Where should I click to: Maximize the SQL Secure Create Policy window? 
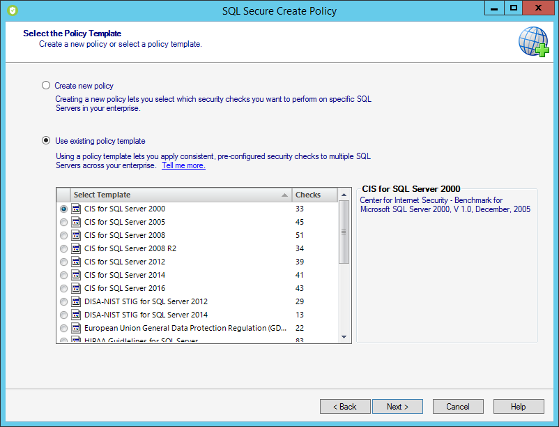(x=514, y=8)
